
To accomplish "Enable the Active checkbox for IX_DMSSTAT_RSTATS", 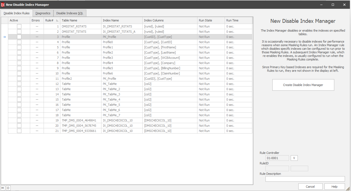I will pos(19,26).
